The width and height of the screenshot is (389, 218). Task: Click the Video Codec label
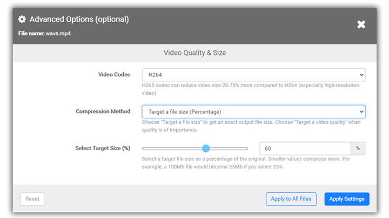point(114,74)
